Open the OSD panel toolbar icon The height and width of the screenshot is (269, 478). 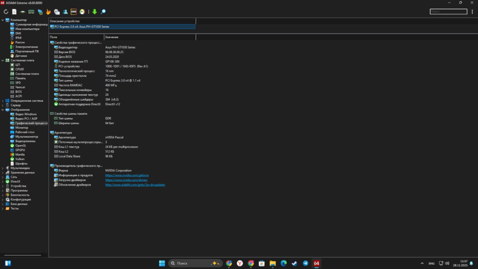[x=74, y=12]
